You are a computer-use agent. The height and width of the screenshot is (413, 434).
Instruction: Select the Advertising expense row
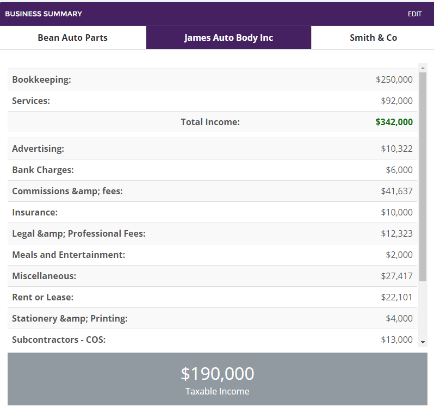(212, 149)
